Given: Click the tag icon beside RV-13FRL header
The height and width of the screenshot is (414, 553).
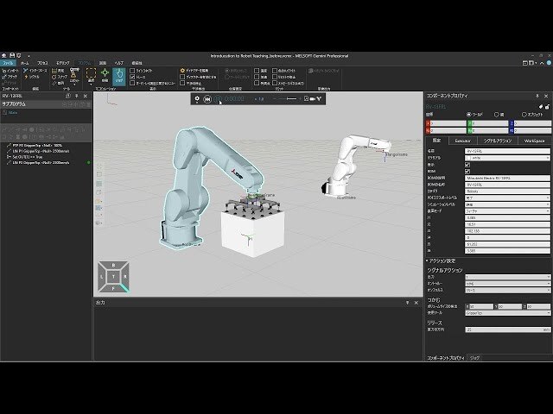Looking at the screenshot, I should (x=541, y=106).
